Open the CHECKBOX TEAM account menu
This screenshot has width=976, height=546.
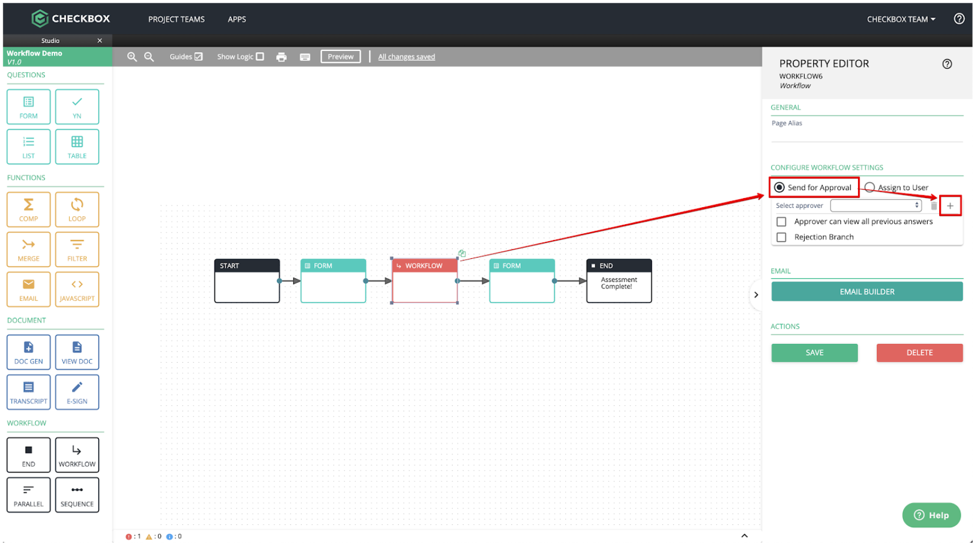click(x=901, y=19)
